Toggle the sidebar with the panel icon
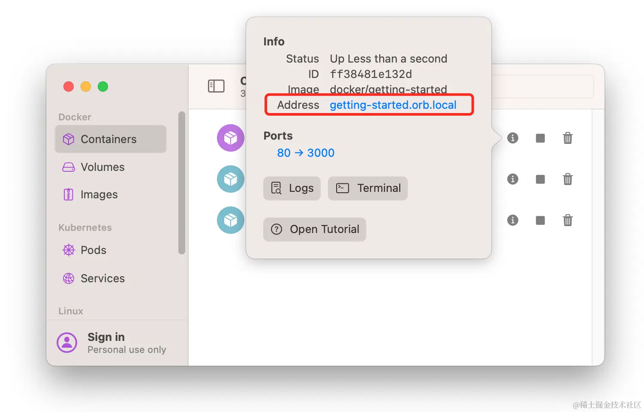The height and width of the screenshot is (412, 644). pos(217,86)
